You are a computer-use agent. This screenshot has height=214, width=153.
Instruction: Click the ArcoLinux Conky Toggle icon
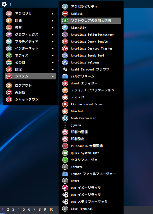(x=65, y=42)
